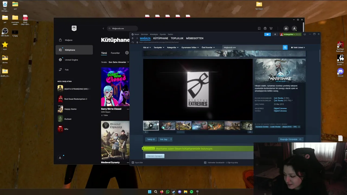347x195 pixels.
Task: Open Discord desktop shortcut
Action: pos(340,73)
